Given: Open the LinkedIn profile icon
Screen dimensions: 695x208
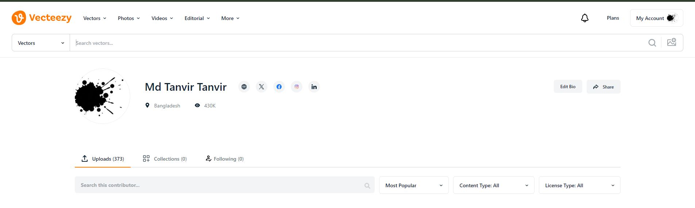Looking at the screenshot, I should click(x=314, y=87).
